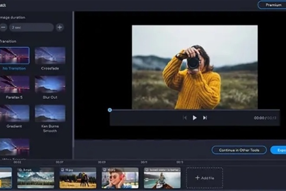286x191 pixels.
Task: Increase image duration with plus button
Action: tap(59, 27)
